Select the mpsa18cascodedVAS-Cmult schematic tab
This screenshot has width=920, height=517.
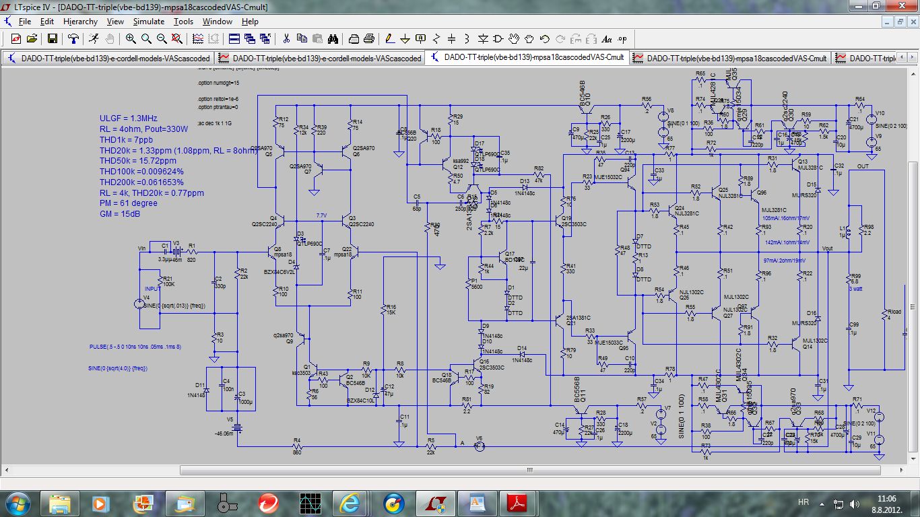[527, 58]
